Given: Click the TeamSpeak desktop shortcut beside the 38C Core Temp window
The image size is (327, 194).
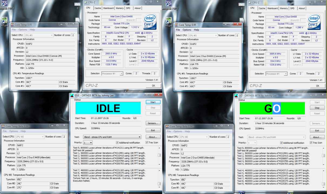Looking at the screenshot, I should point(5,3).
